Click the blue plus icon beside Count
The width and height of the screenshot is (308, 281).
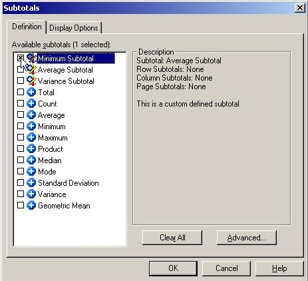coord(31,104)
